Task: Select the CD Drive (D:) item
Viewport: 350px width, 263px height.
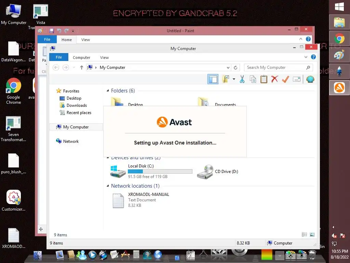Action: coord(218,172)
